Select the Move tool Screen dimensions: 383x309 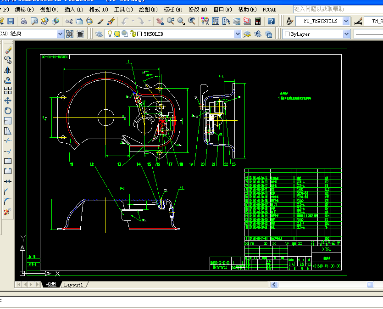tap(8, 101)
